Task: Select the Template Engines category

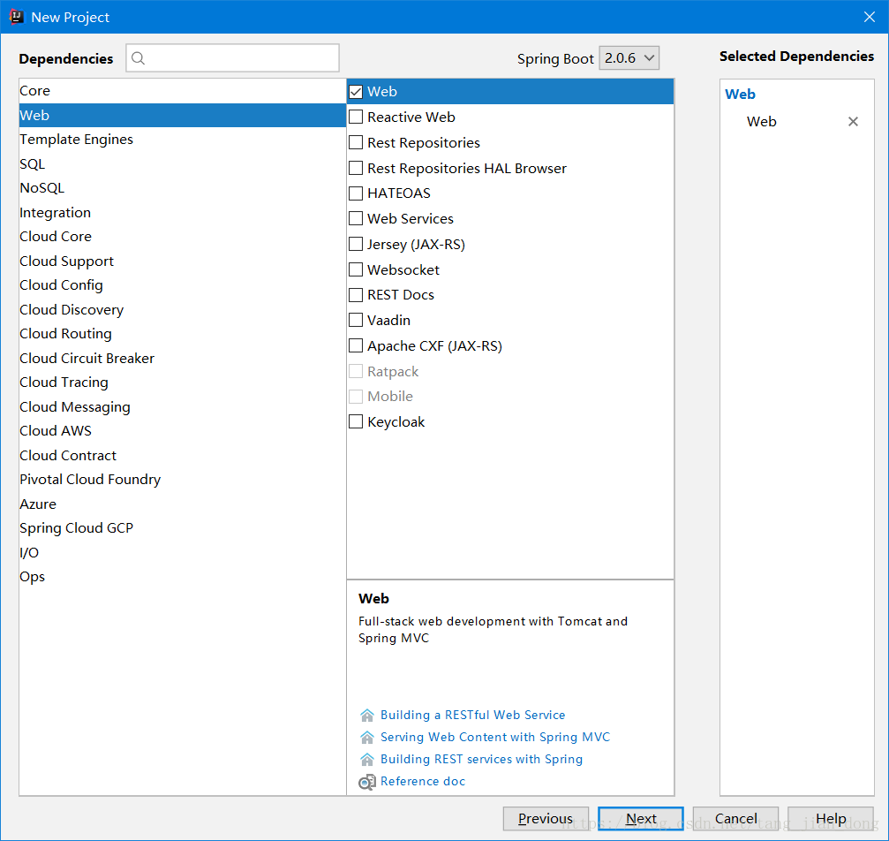Action: (x=182, y=140)
